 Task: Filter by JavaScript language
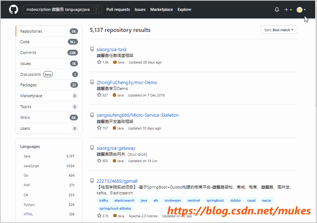(49, 166)
